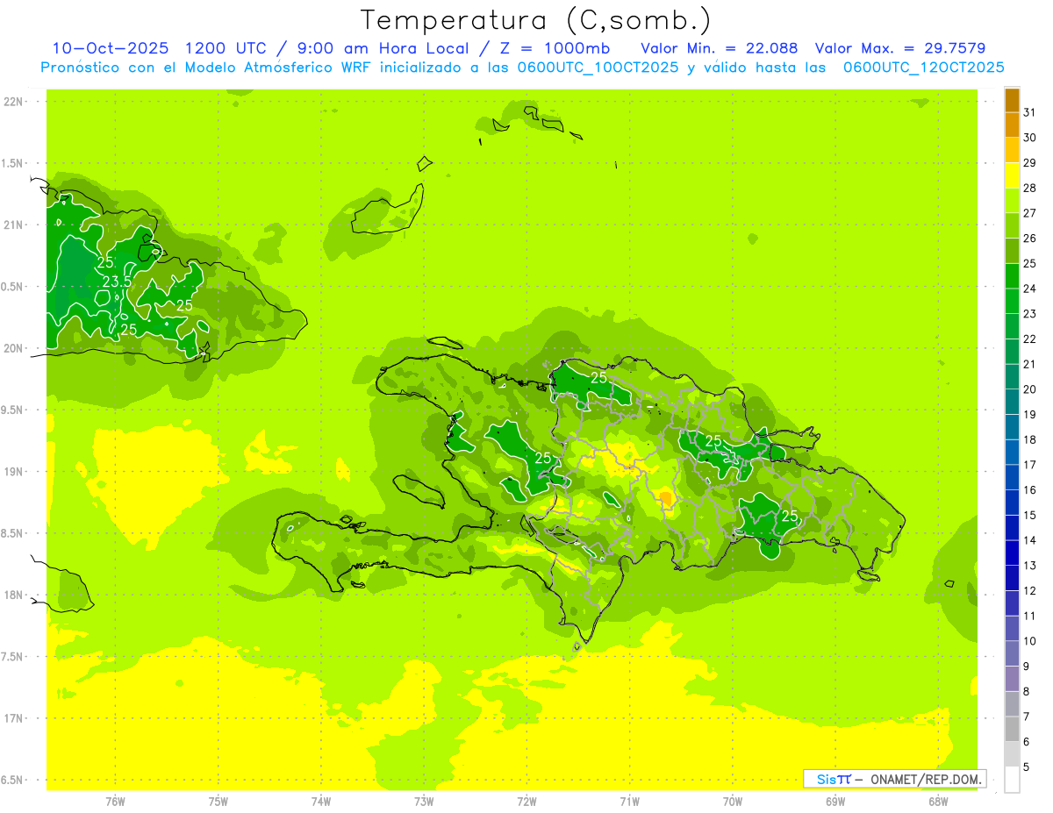Pick the gray legend swatch between 6 and 7
Viewport: 1053px width, 813px height.
click(1012, 729)
